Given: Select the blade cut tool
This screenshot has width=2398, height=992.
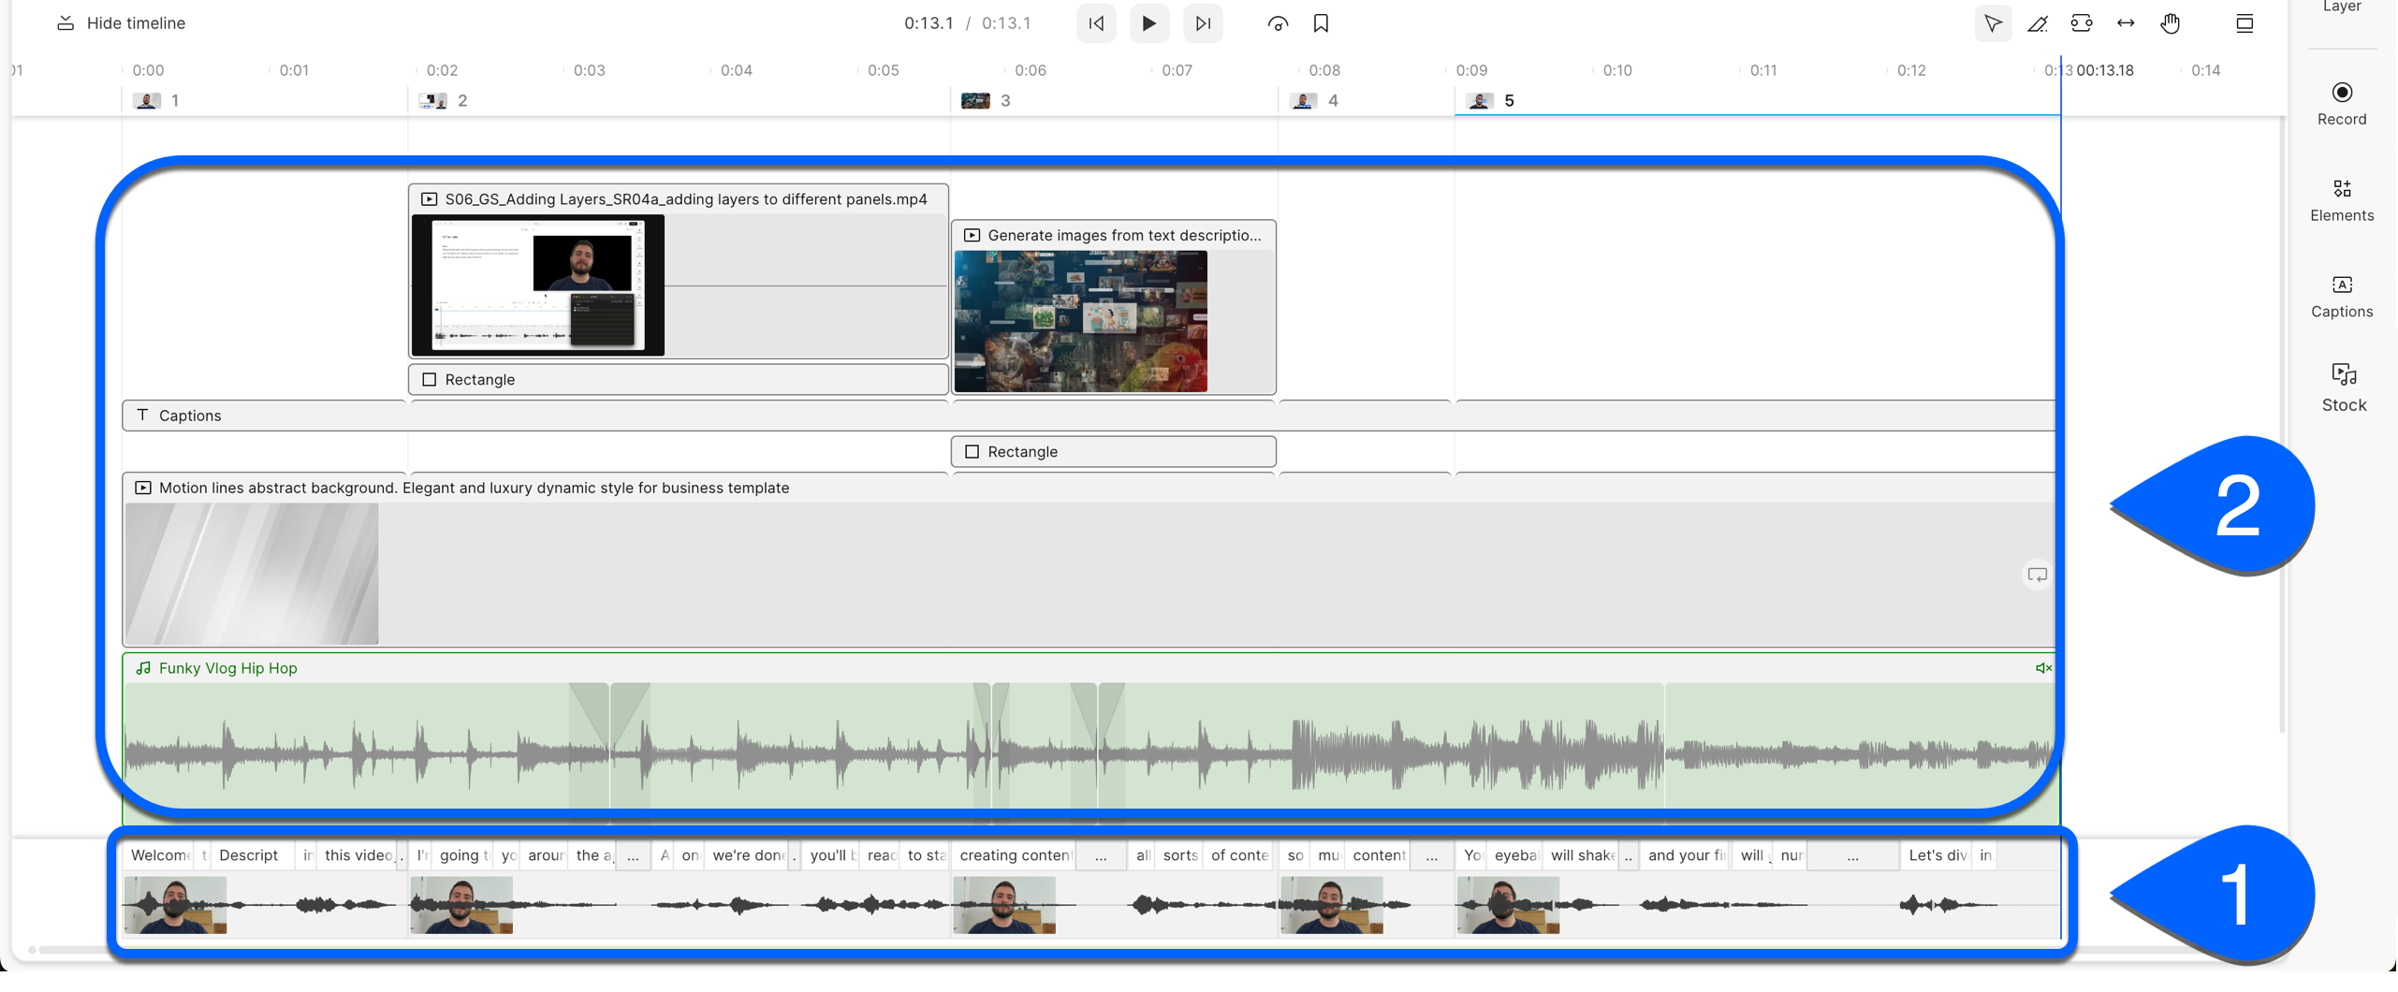Looking at the screenshot, I should pyautogui.click(x=2037, y=23).
